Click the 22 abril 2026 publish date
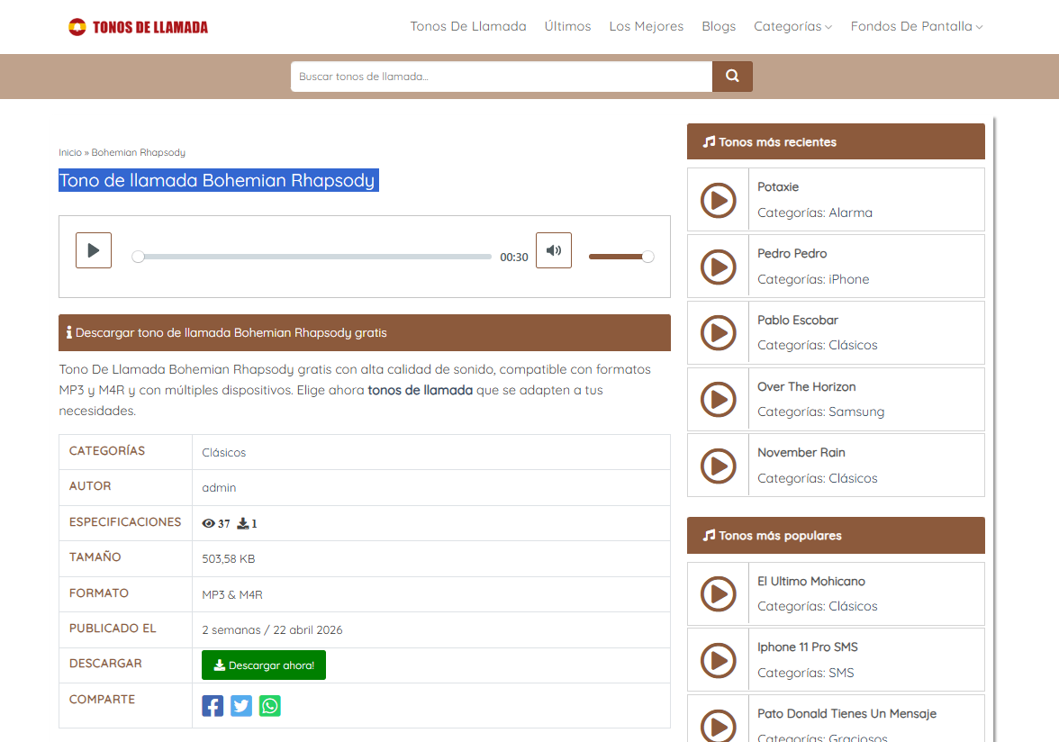 point(308,630)
